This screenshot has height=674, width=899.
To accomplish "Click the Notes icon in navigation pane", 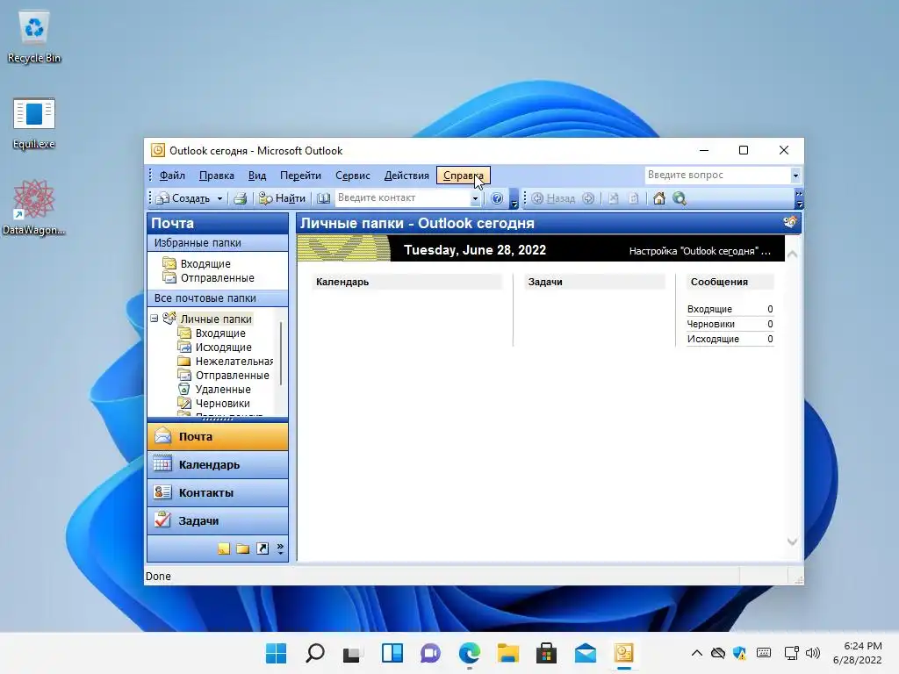I will (x=224, y=549).
